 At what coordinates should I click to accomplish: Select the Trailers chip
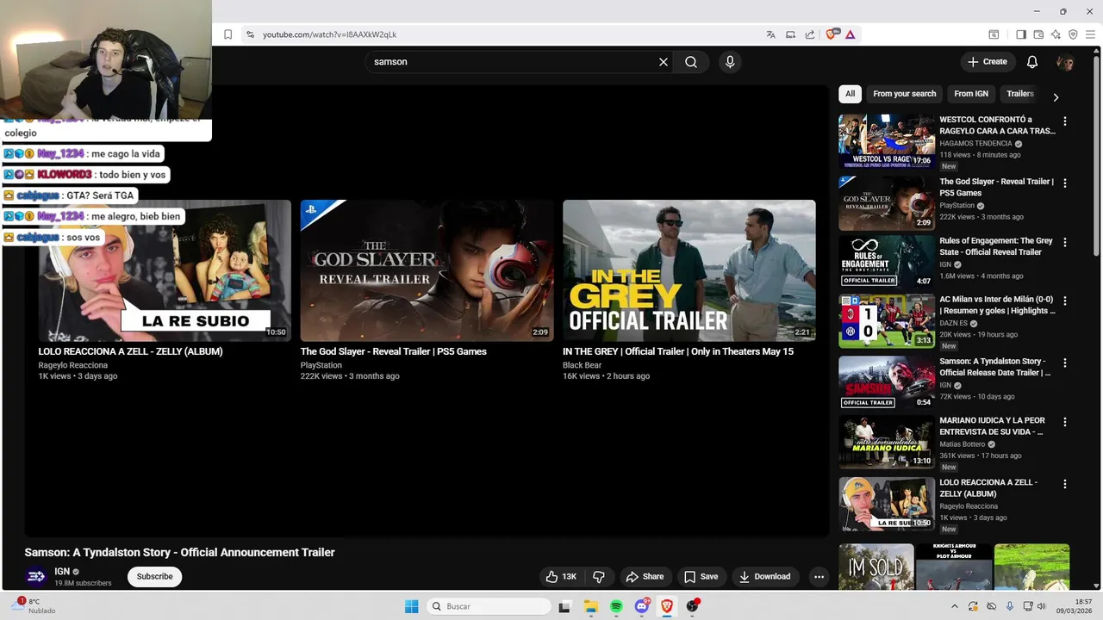1020,94
